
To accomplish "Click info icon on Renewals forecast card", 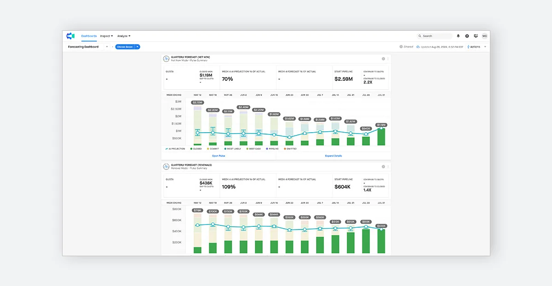I will tap(383, 167).
